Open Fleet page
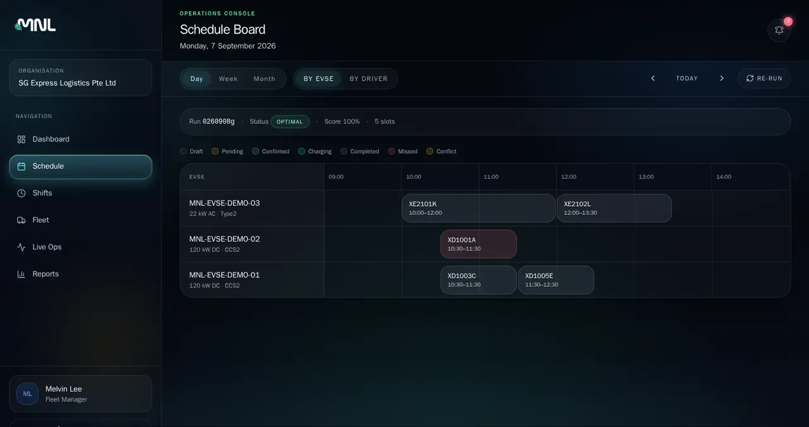809x427 pixels. [80, 220]
